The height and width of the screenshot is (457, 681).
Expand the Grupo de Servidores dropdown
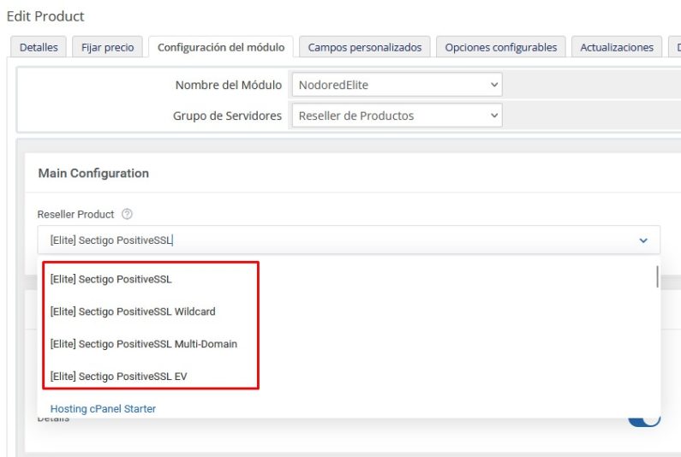(396, 116)
